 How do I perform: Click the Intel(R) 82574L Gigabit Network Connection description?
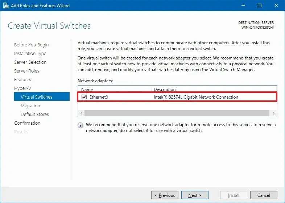[196, 97]
